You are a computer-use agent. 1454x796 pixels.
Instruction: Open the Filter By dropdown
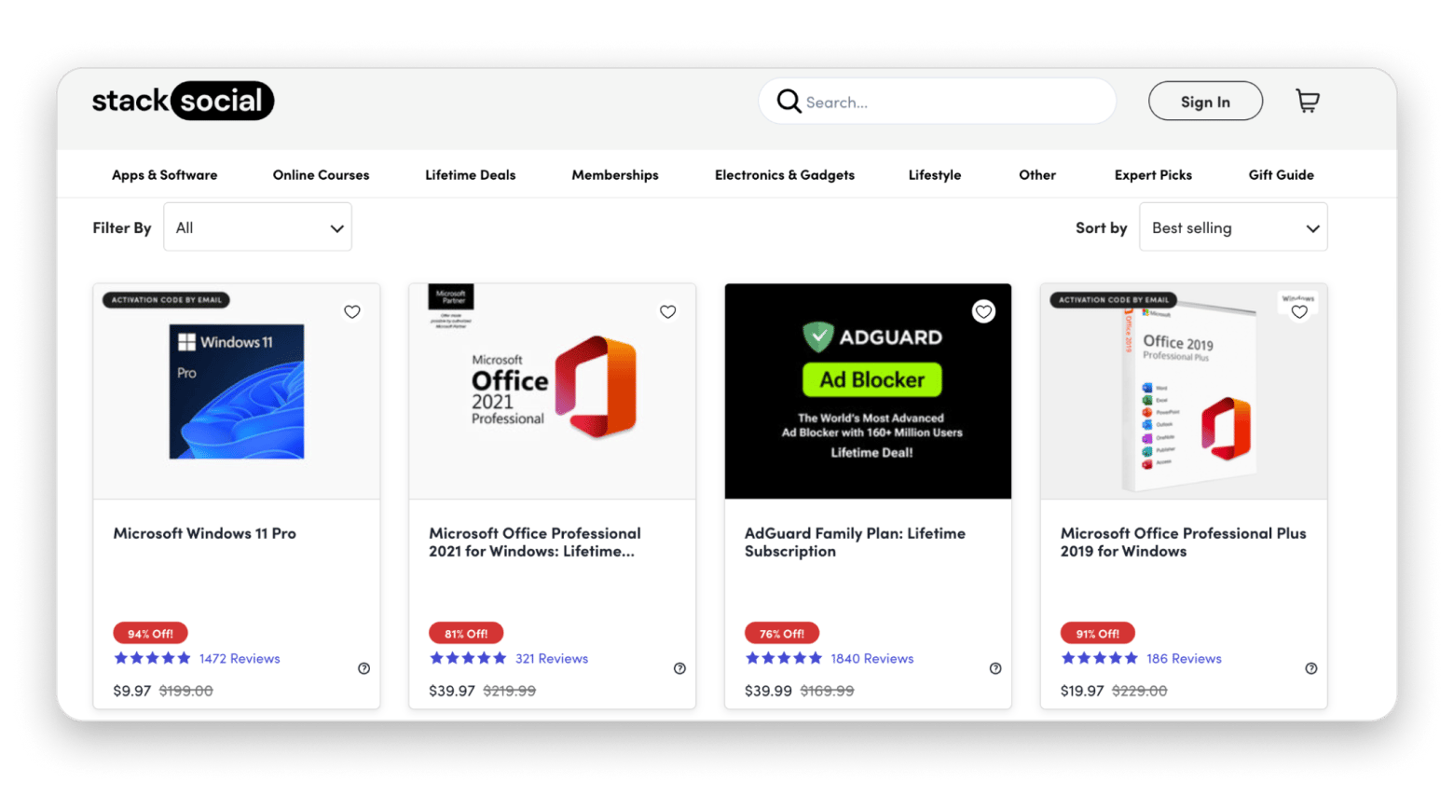(257, 227)
